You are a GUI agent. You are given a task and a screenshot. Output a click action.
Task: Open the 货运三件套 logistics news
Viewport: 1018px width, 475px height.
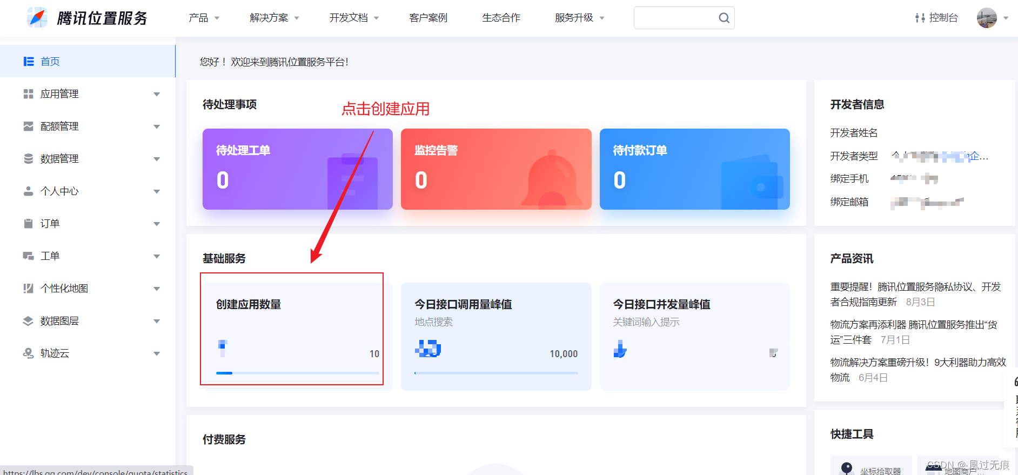pyautogui.click(x=914, y=332)
